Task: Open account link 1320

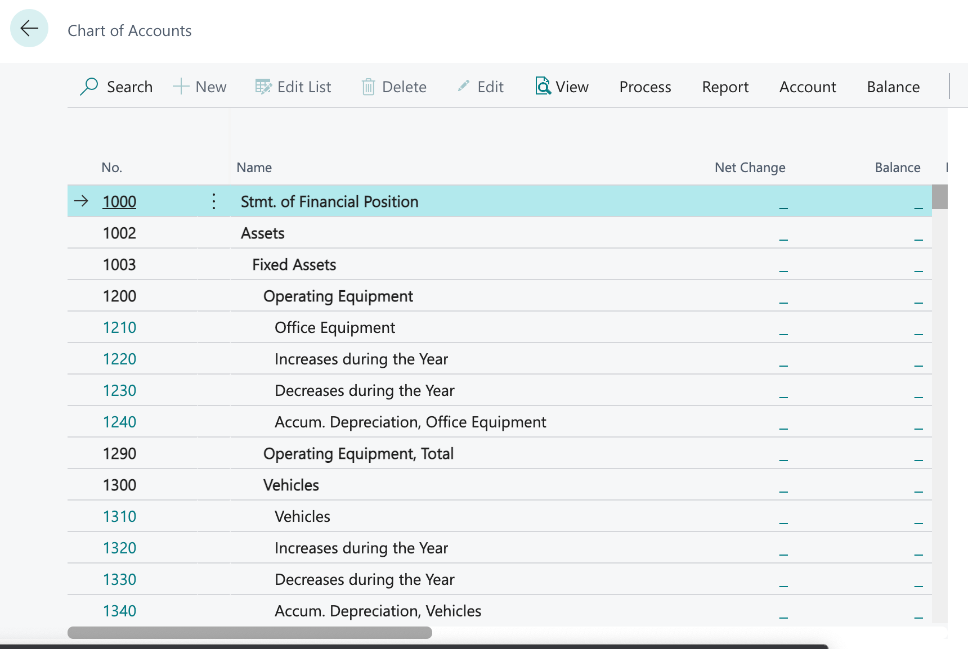Action: click(119, 548)
